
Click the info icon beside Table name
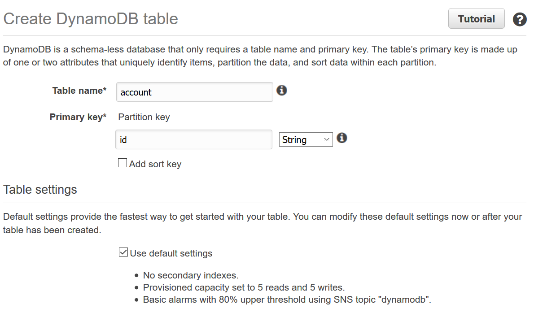[x=282, y=90]
